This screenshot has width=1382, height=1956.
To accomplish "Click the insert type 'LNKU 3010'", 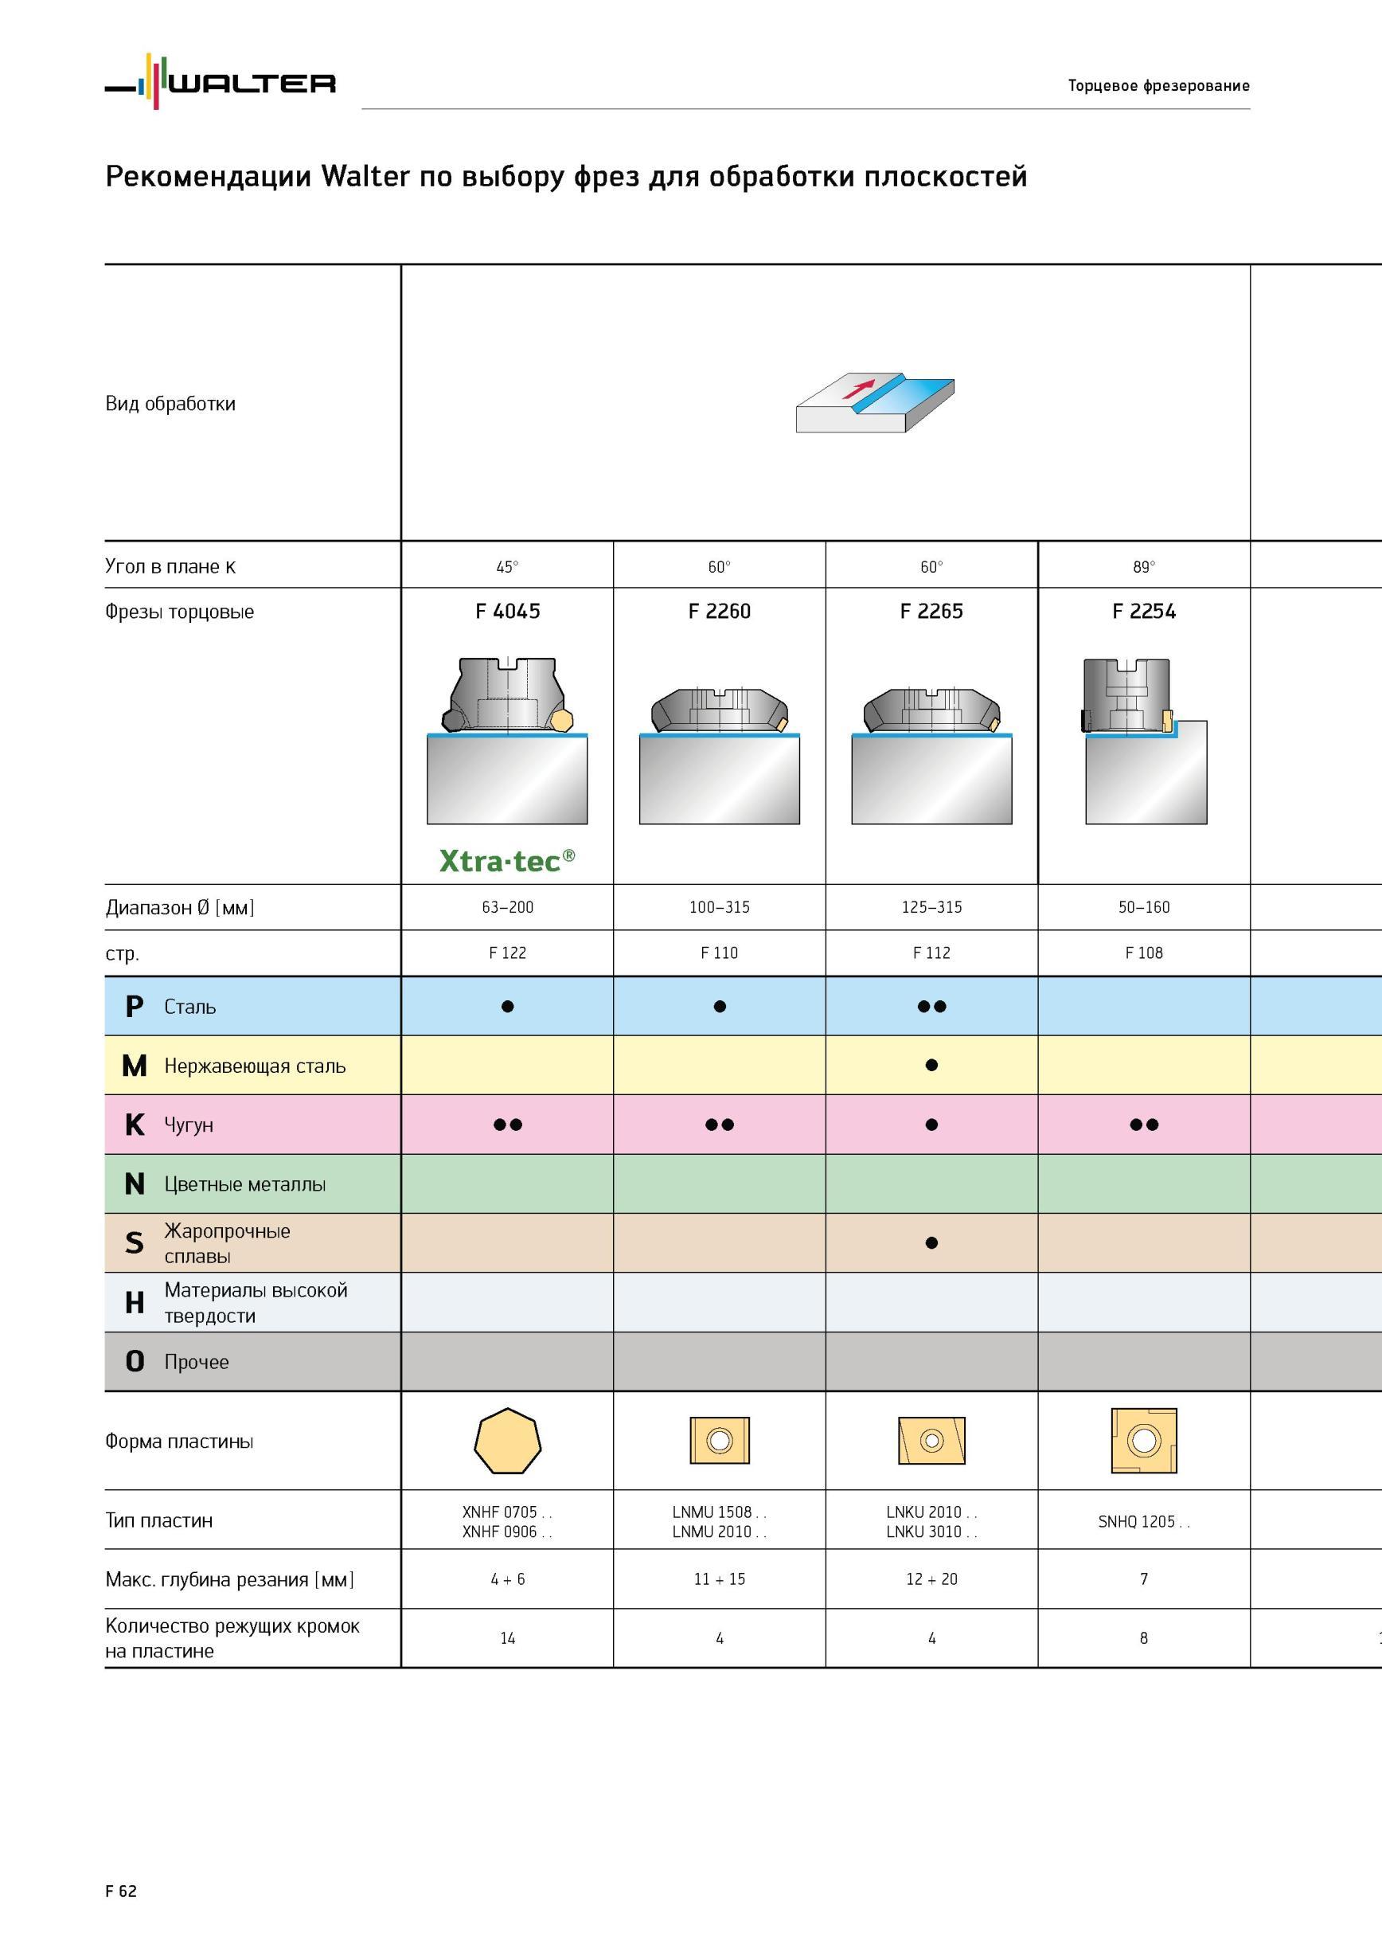I will (x=931, y=1532).
